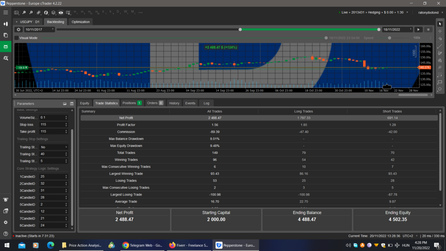Click the Stop loss value stepper arrows

pyautogui.click(x=66, y=125)
